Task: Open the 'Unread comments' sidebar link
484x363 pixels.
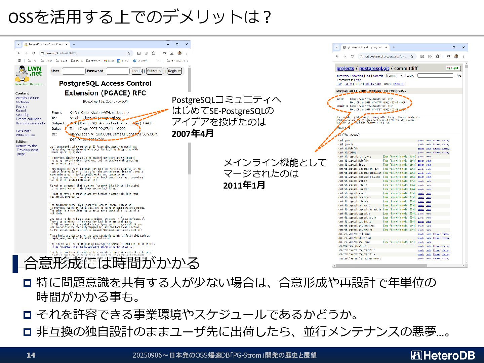Action: pos(30,123)
